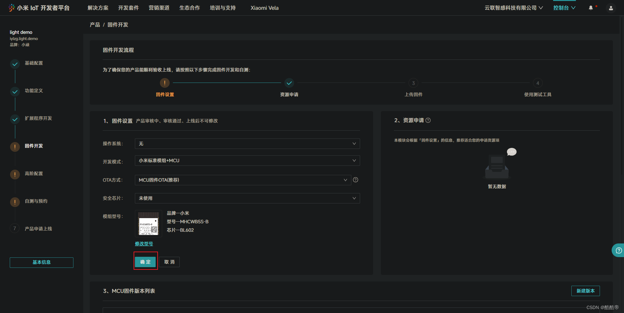Screen dimensions: 624x313
Task: Go to 功能定义 in sidebar
Action: [34, 91]
